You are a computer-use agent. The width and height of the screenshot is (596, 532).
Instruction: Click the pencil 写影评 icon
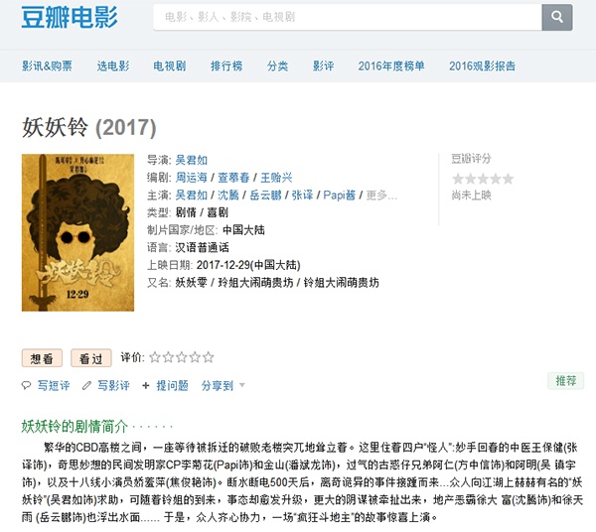pyautogui.click(x=86, y=385)
